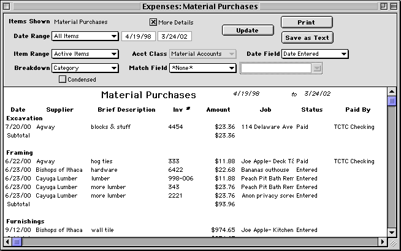401x251 pixels.
Task: Open the Item Range dropdown
Action: coord(85,54)
